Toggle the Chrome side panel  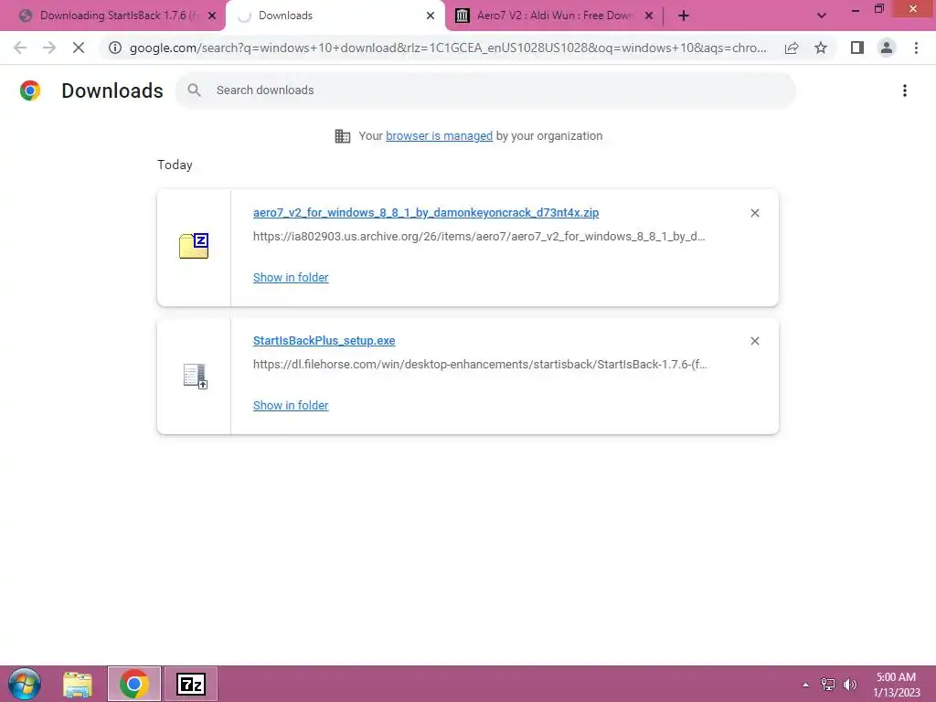pyautogui.click(x=857, y=48)
